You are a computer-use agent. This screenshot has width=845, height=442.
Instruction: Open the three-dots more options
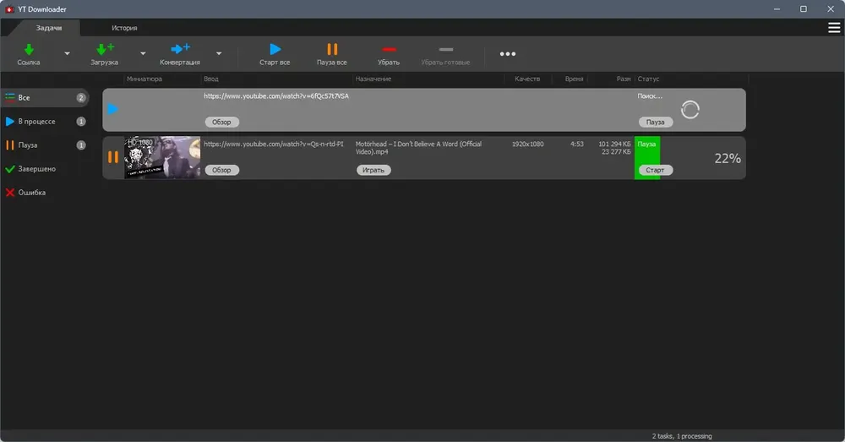[508, 54]
